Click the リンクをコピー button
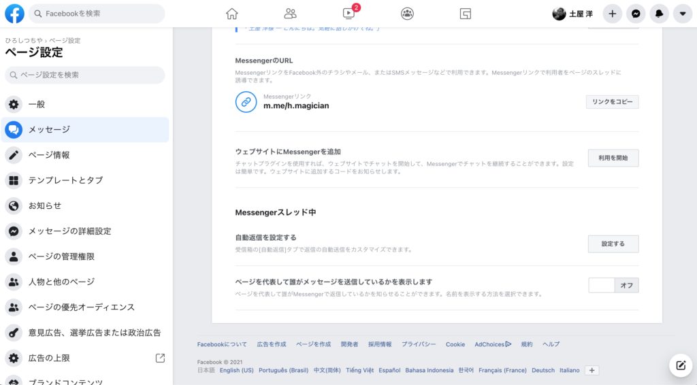The width and height of the screenshot is (697, 385). [612, 101]
